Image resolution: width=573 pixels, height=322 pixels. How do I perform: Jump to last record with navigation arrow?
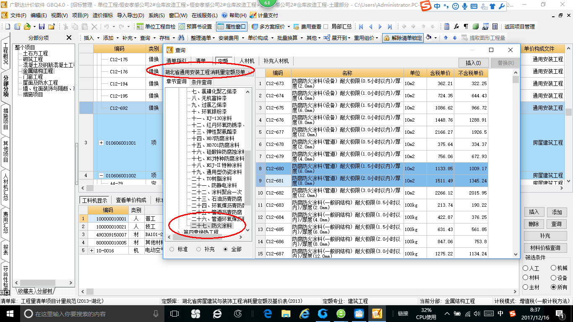point(390,26)
